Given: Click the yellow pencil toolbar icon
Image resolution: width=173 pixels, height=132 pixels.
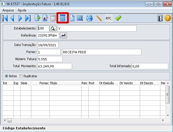Looking at the screenshot, I should [x=99, y=18].
